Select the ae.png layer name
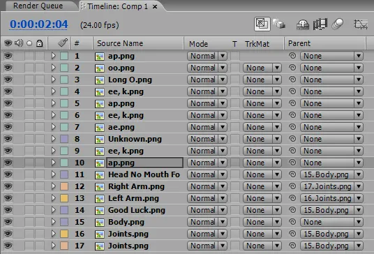 click(x=121, y=127)
